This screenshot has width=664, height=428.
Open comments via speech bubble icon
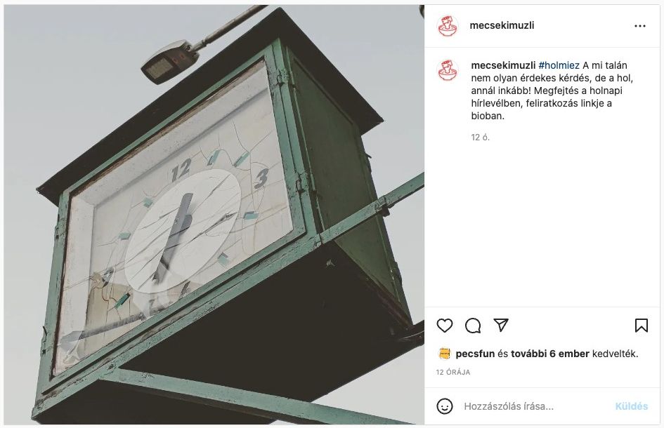(x=473, y=326)
